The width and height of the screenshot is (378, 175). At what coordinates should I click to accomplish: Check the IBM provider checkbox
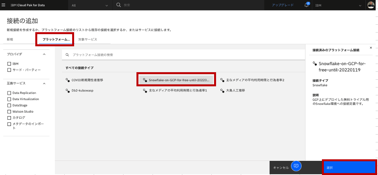9,64
